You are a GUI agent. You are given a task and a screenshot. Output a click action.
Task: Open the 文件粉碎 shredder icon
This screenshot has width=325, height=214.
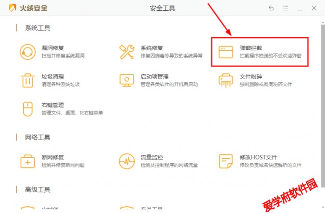coord(226,80)
